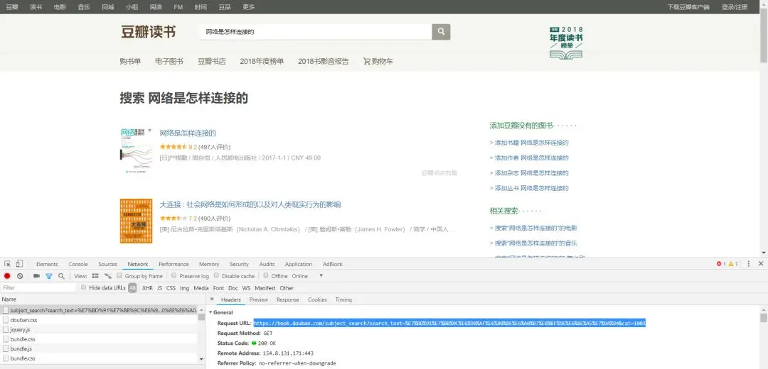Close the DevTools panel
The image size is (768, 369).
tap(761, 264)
